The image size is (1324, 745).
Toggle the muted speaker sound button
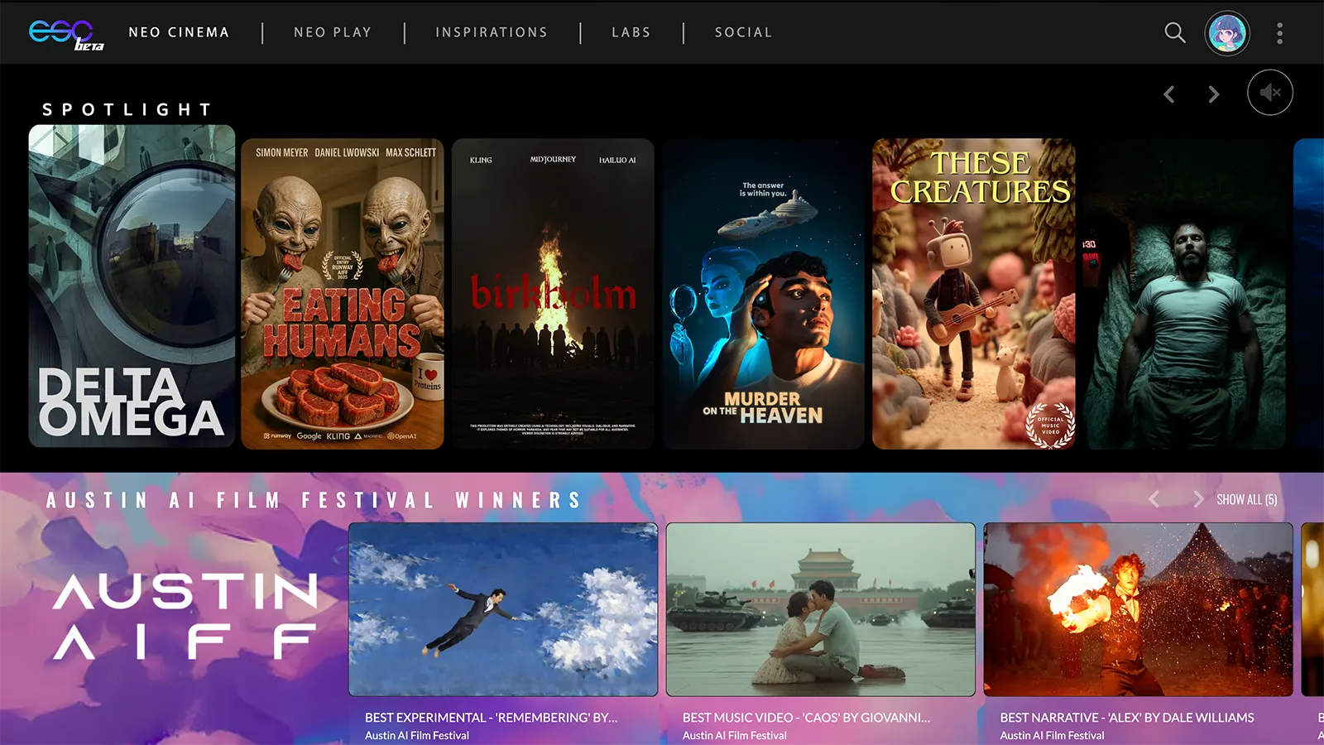[1269, 93]
